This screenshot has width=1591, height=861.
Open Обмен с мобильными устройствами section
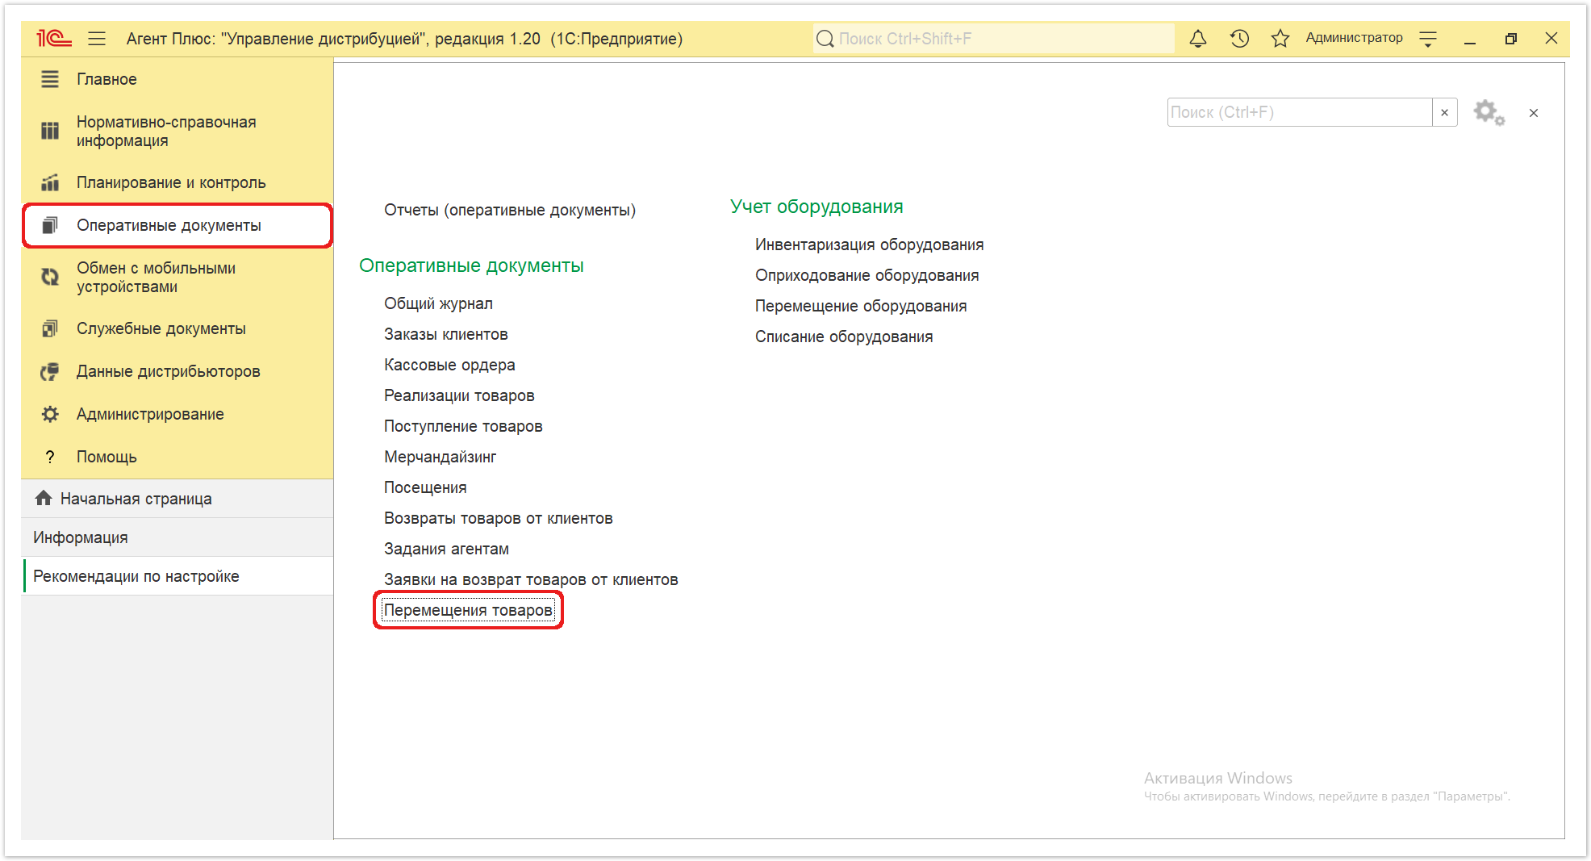click(x=177, y=277)
